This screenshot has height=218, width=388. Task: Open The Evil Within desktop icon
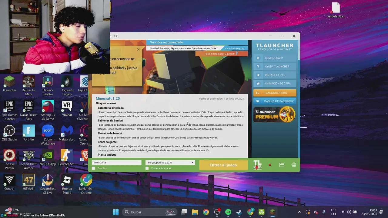coord(9,160)
